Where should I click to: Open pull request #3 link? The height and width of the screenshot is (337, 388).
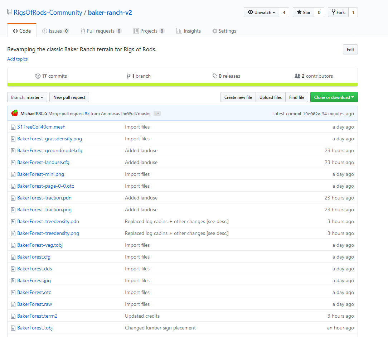87,114
